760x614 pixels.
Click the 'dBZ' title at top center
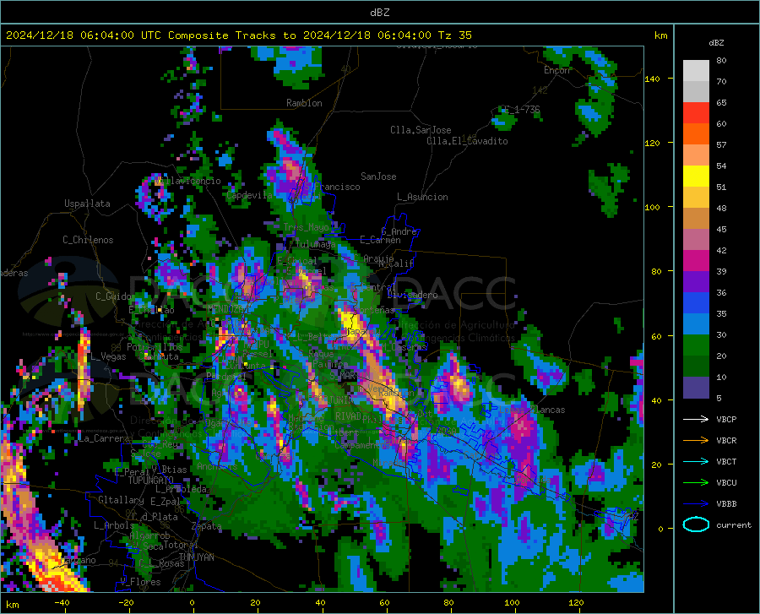(x=379, y=12)
